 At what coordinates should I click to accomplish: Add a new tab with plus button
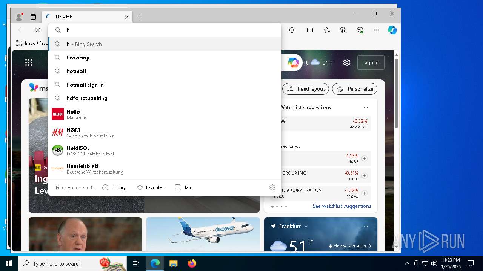point(139,17)
